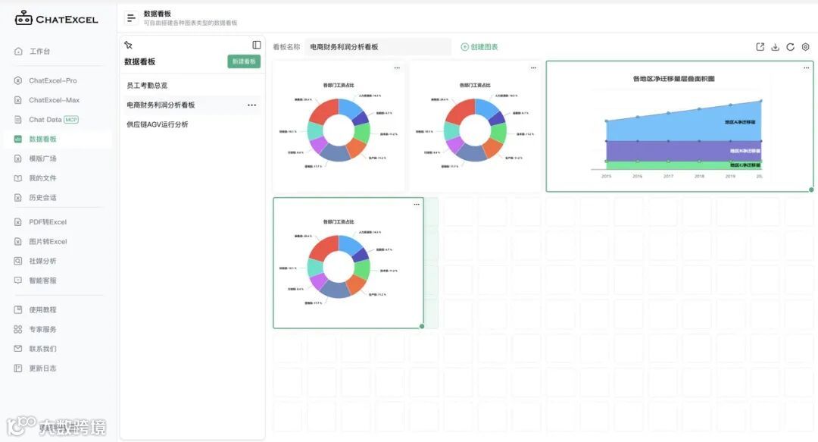Open more options for 电商财务利润分析看板
The width and height of the screenshot is (818, 442).
[x=252, y=105]
